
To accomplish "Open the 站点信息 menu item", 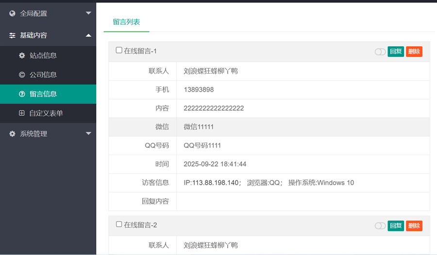I will tap(48, 55).
